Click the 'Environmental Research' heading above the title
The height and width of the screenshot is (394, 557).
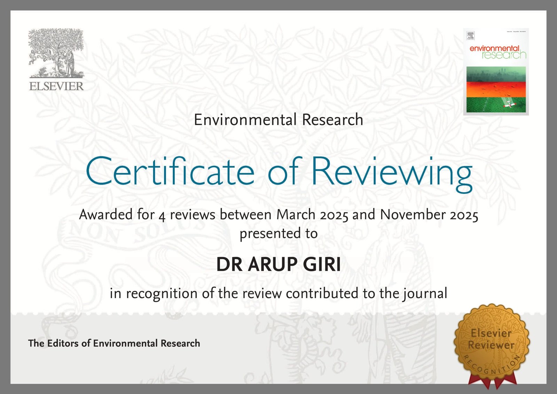tap(278, 120)
